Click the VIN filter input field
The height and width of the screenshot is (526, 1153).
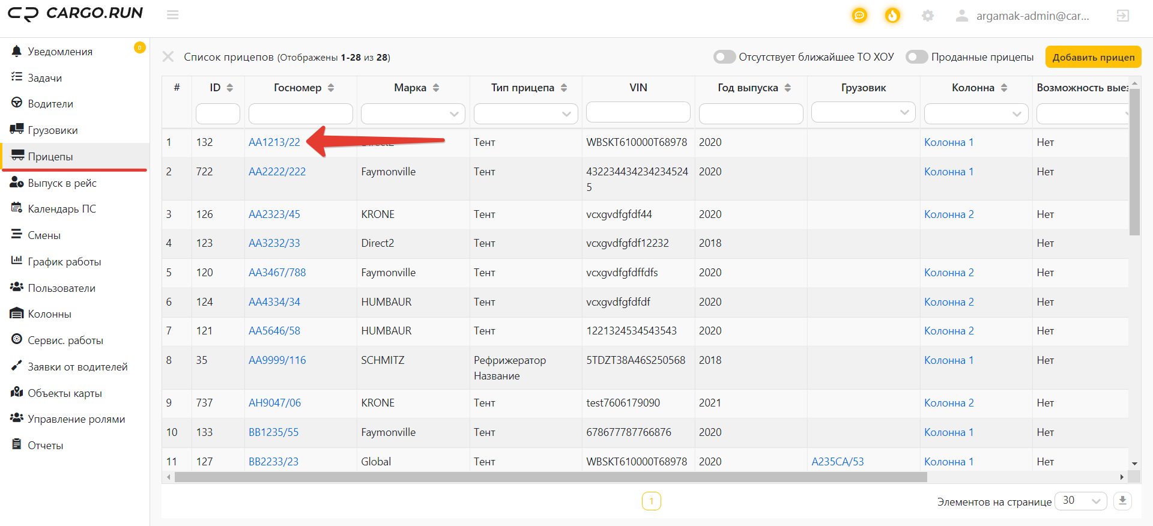click(638, 113)
